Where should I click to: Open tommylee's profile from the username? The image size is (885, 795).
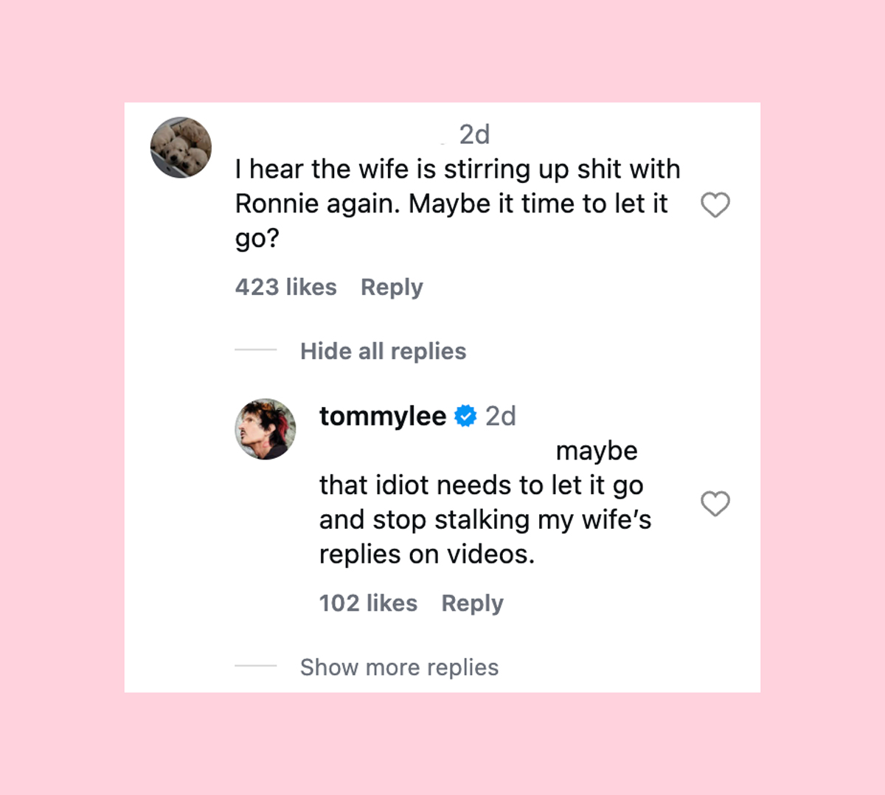pos(383,416)
